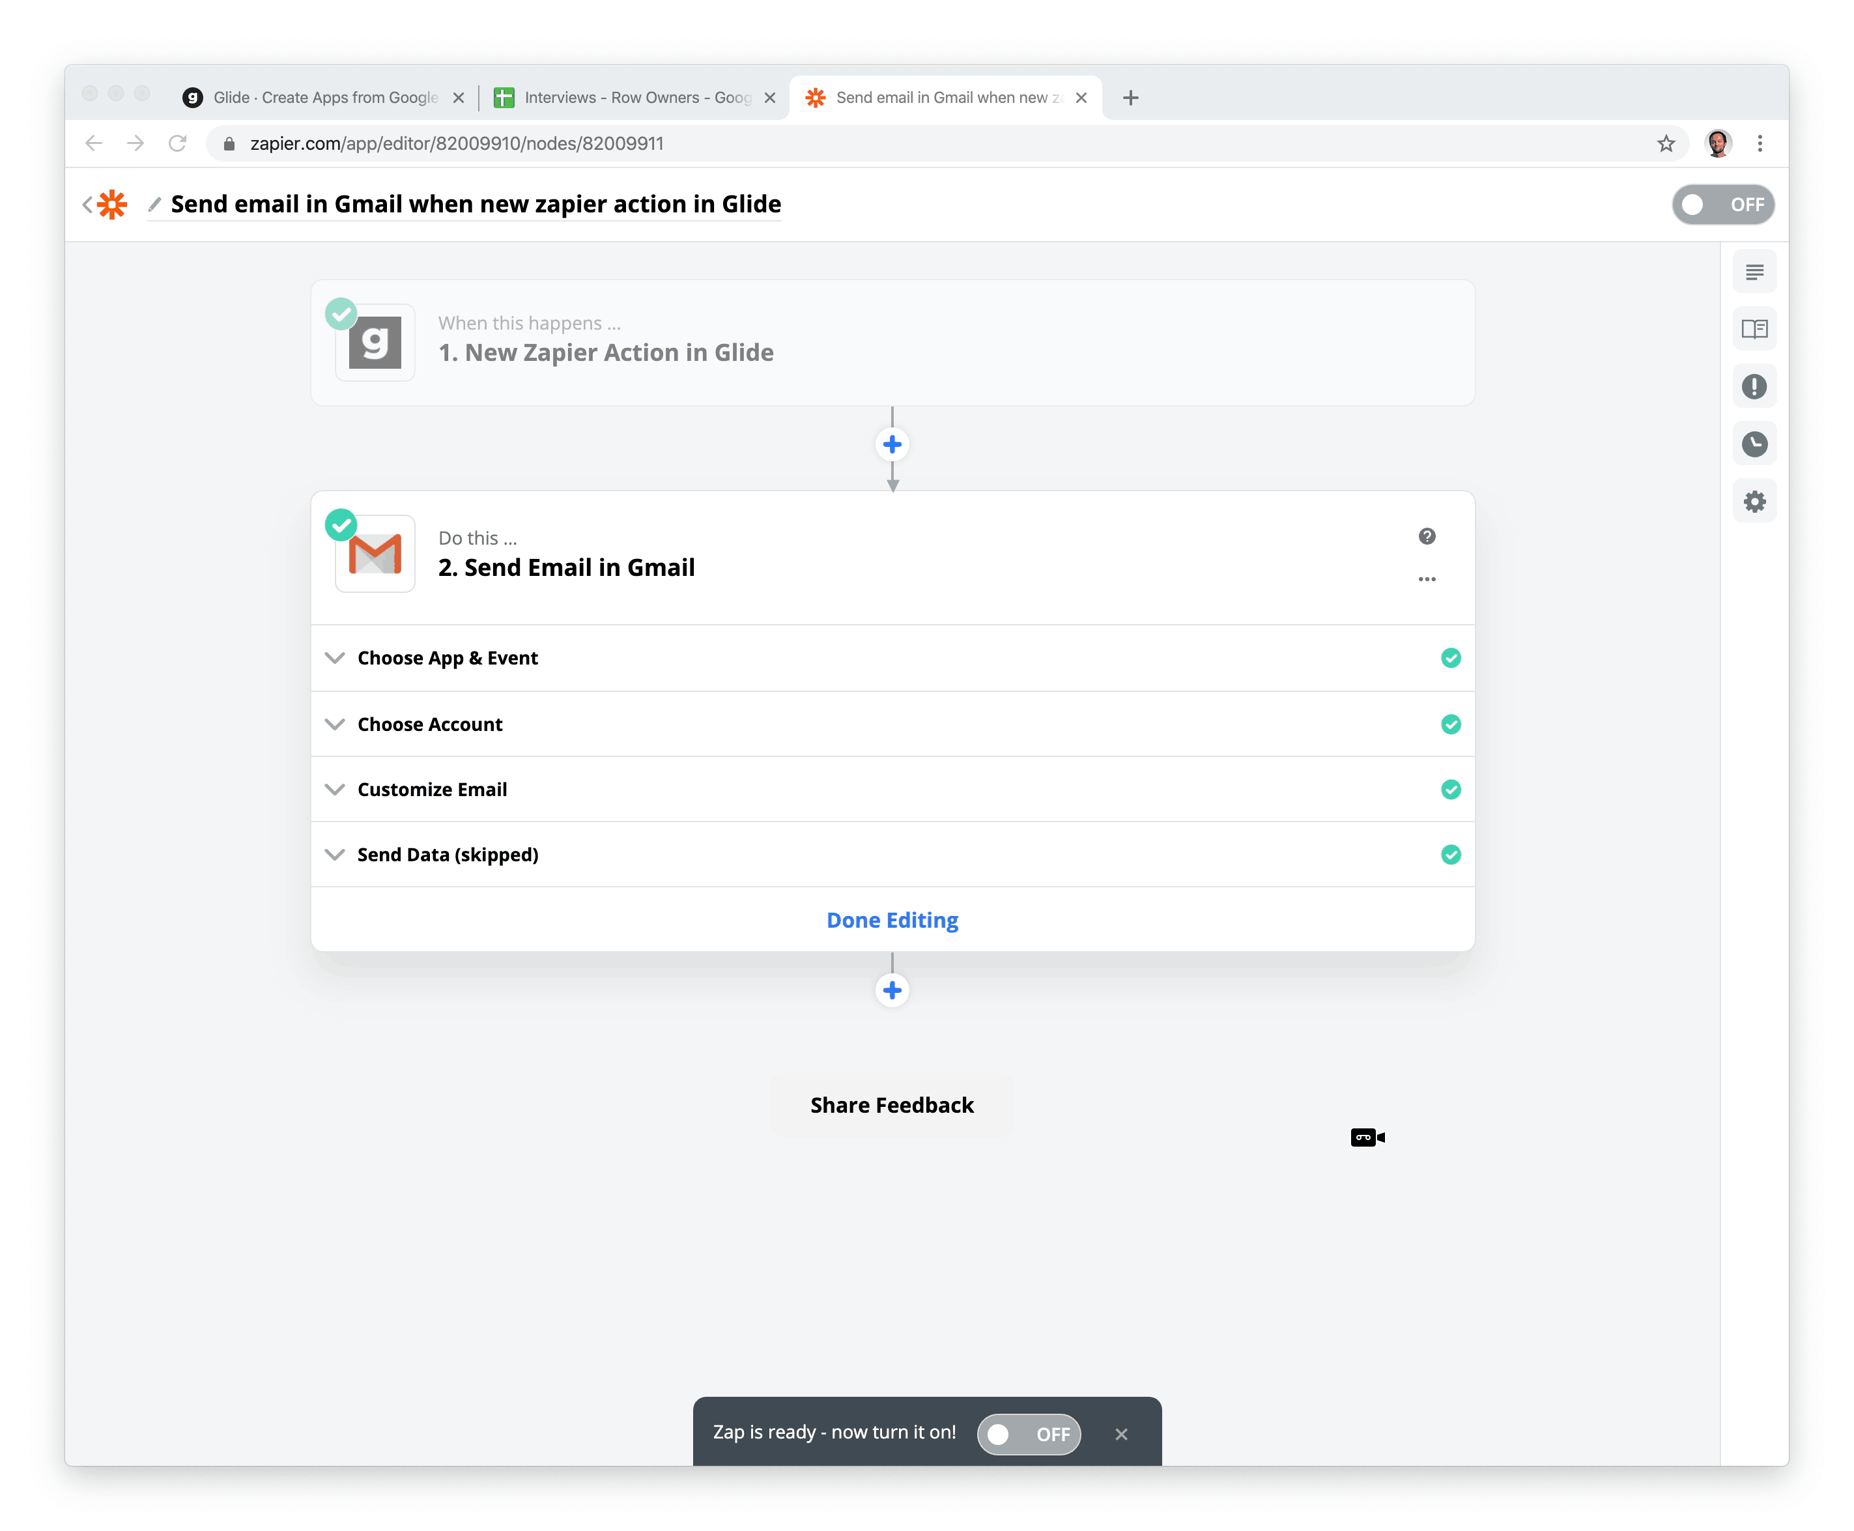
Task: Expand the Send Data (skipped) section
Action: 448,855
